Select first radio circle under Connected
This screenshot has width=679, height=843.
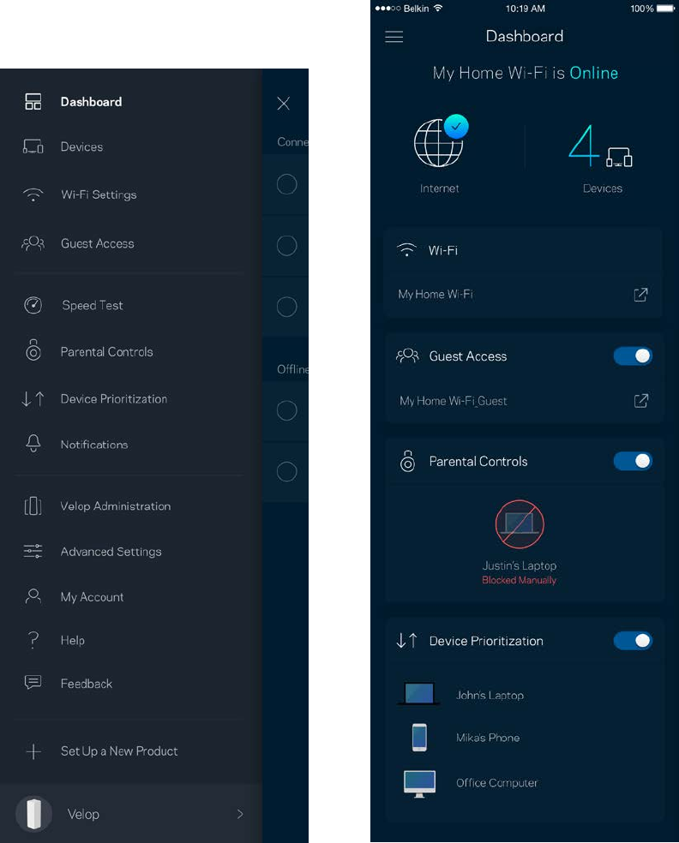coord(286,184)
